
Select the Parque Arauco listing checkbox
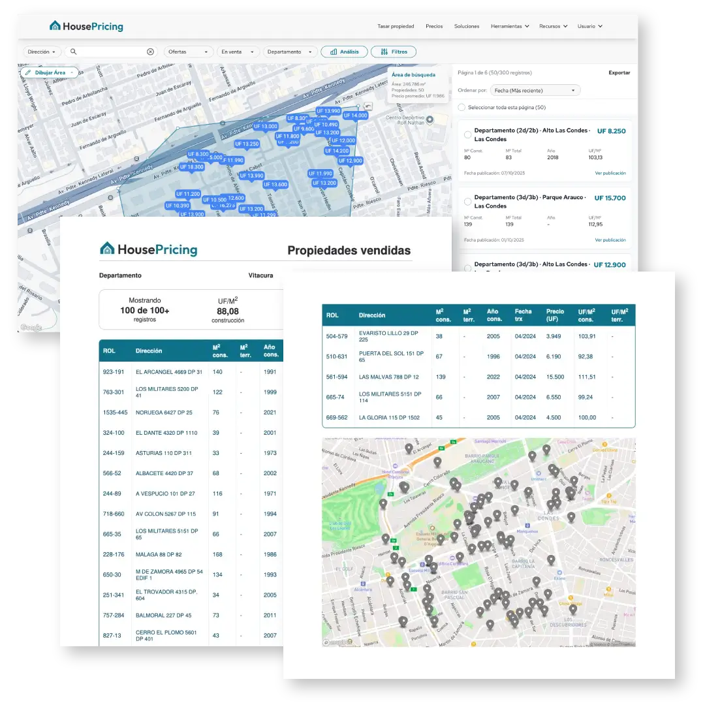467,201
